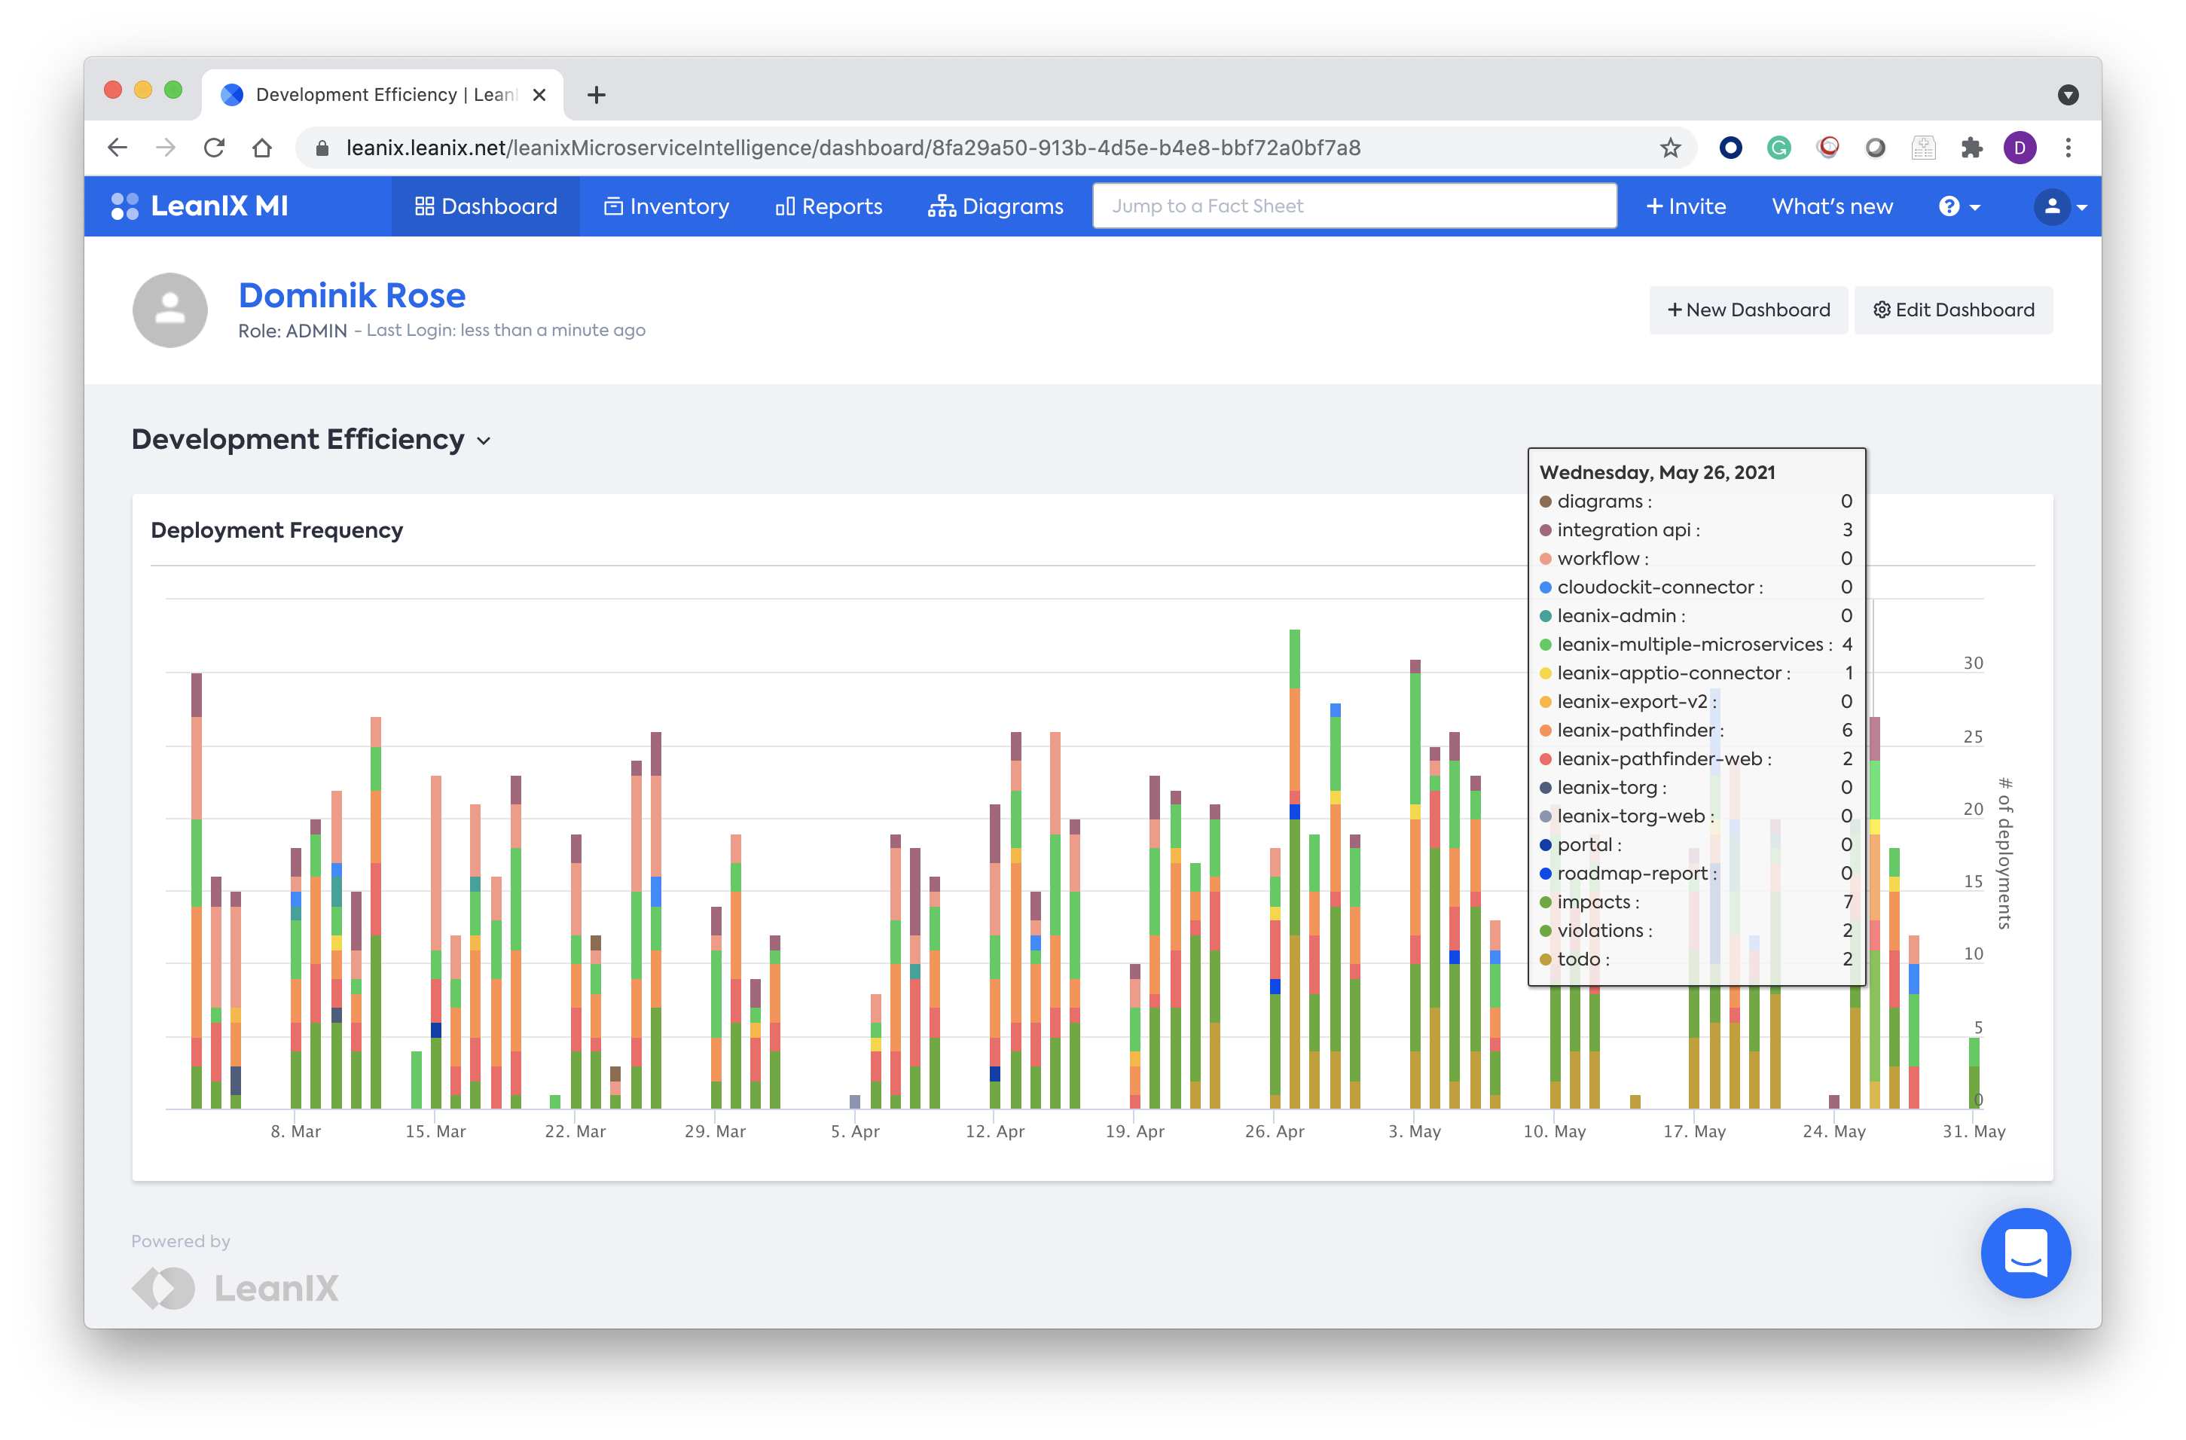
Task: Open Chrome profile D avatar
Action: [2019, 148]
